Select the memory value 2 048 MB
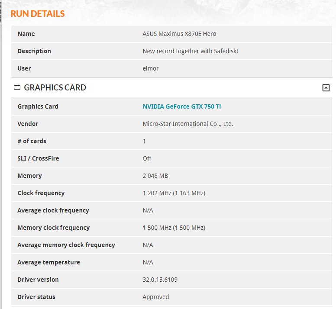This screenshot has width=336, height=309. pyautogui.click(x=155, y=176)
